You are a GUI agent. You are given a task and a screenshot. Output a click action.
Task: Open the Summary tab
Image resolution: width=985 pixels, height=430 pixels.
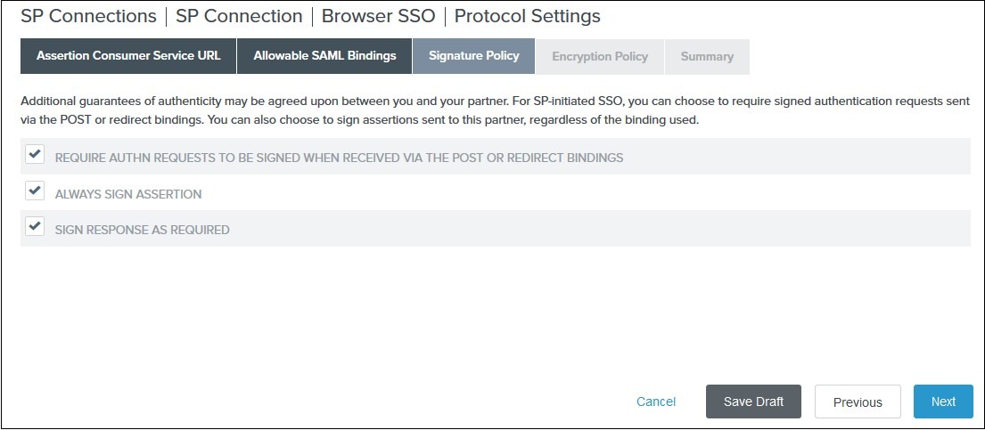707,56
